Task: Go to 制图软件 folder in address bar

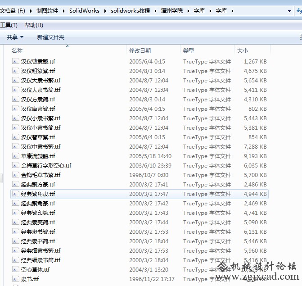Action: click(47, 11)
